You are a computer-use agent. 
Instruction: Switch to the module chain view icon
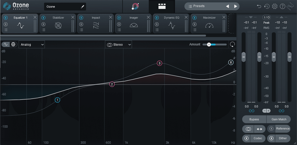162,6
